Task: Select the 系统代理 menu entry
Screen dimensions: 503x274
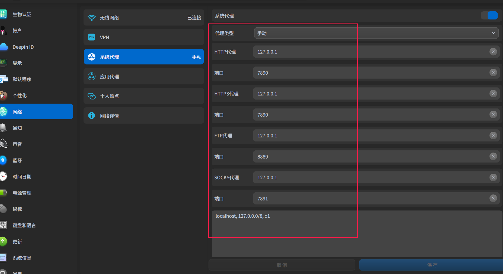Action: [144, 57]
